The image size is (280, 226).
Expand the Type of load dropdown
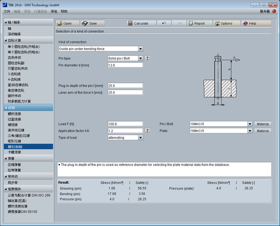pos(141,137)
